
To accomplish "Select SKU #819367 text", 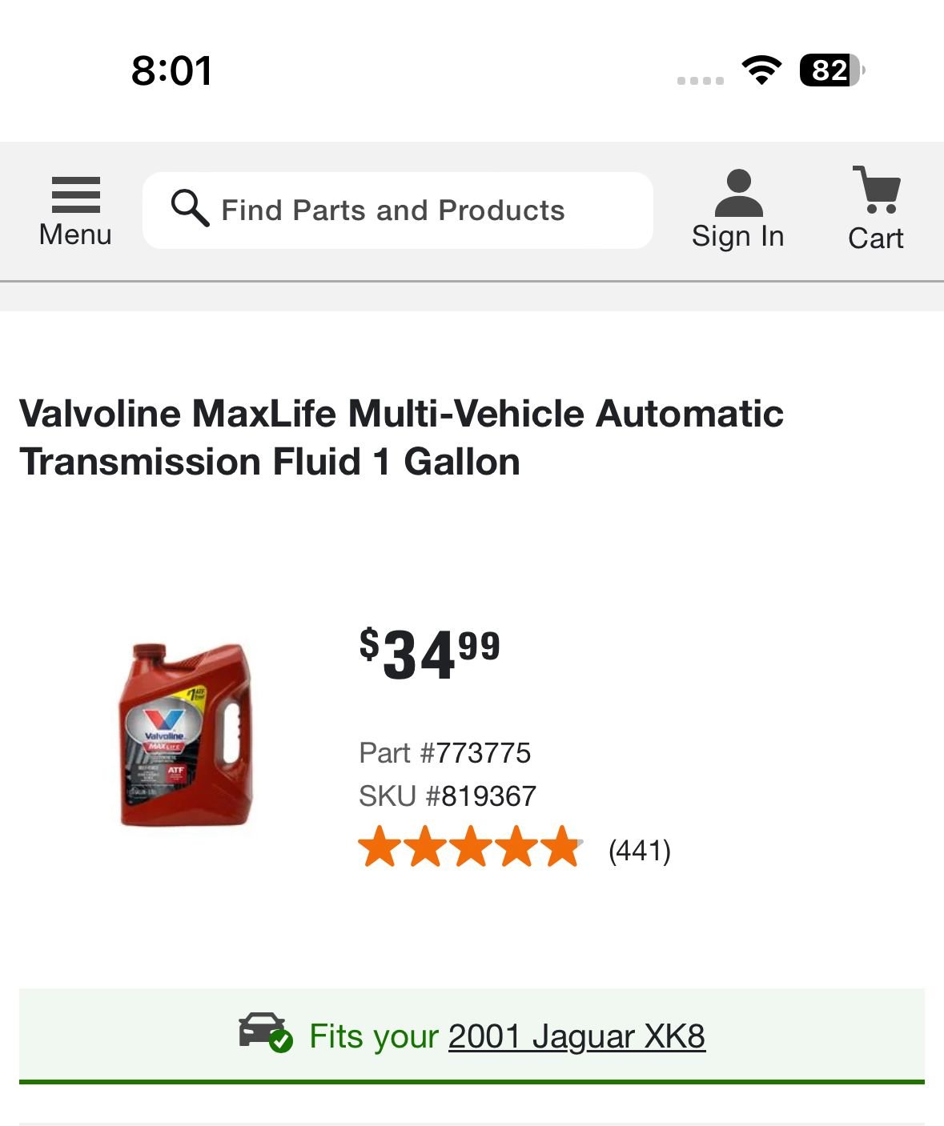I will [447, 795].
